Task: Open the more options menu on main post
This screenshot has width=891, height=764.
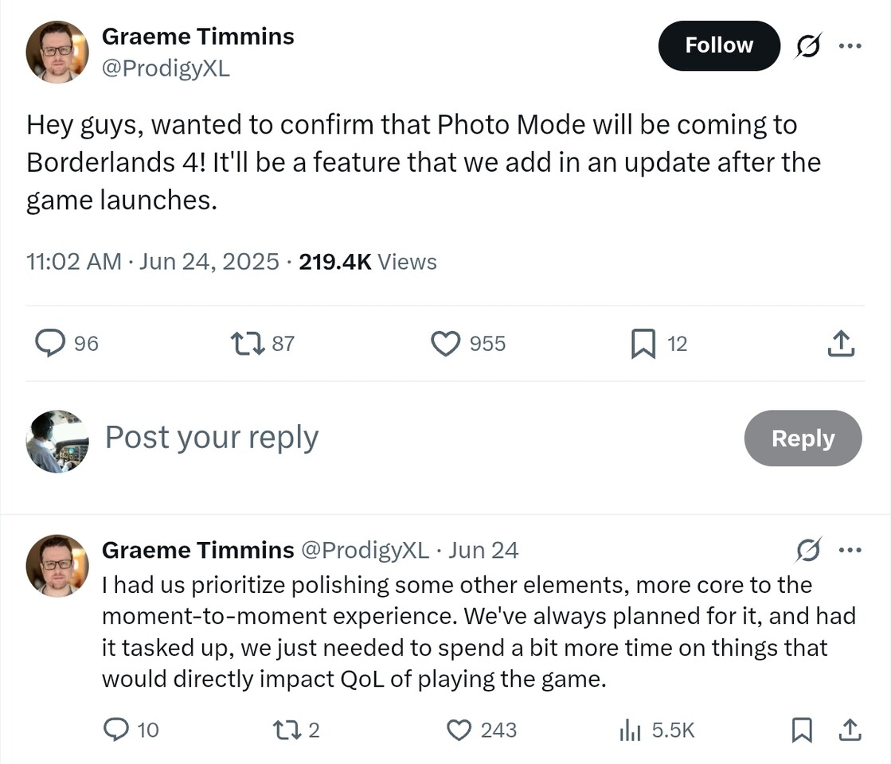Action: point(850,45)
